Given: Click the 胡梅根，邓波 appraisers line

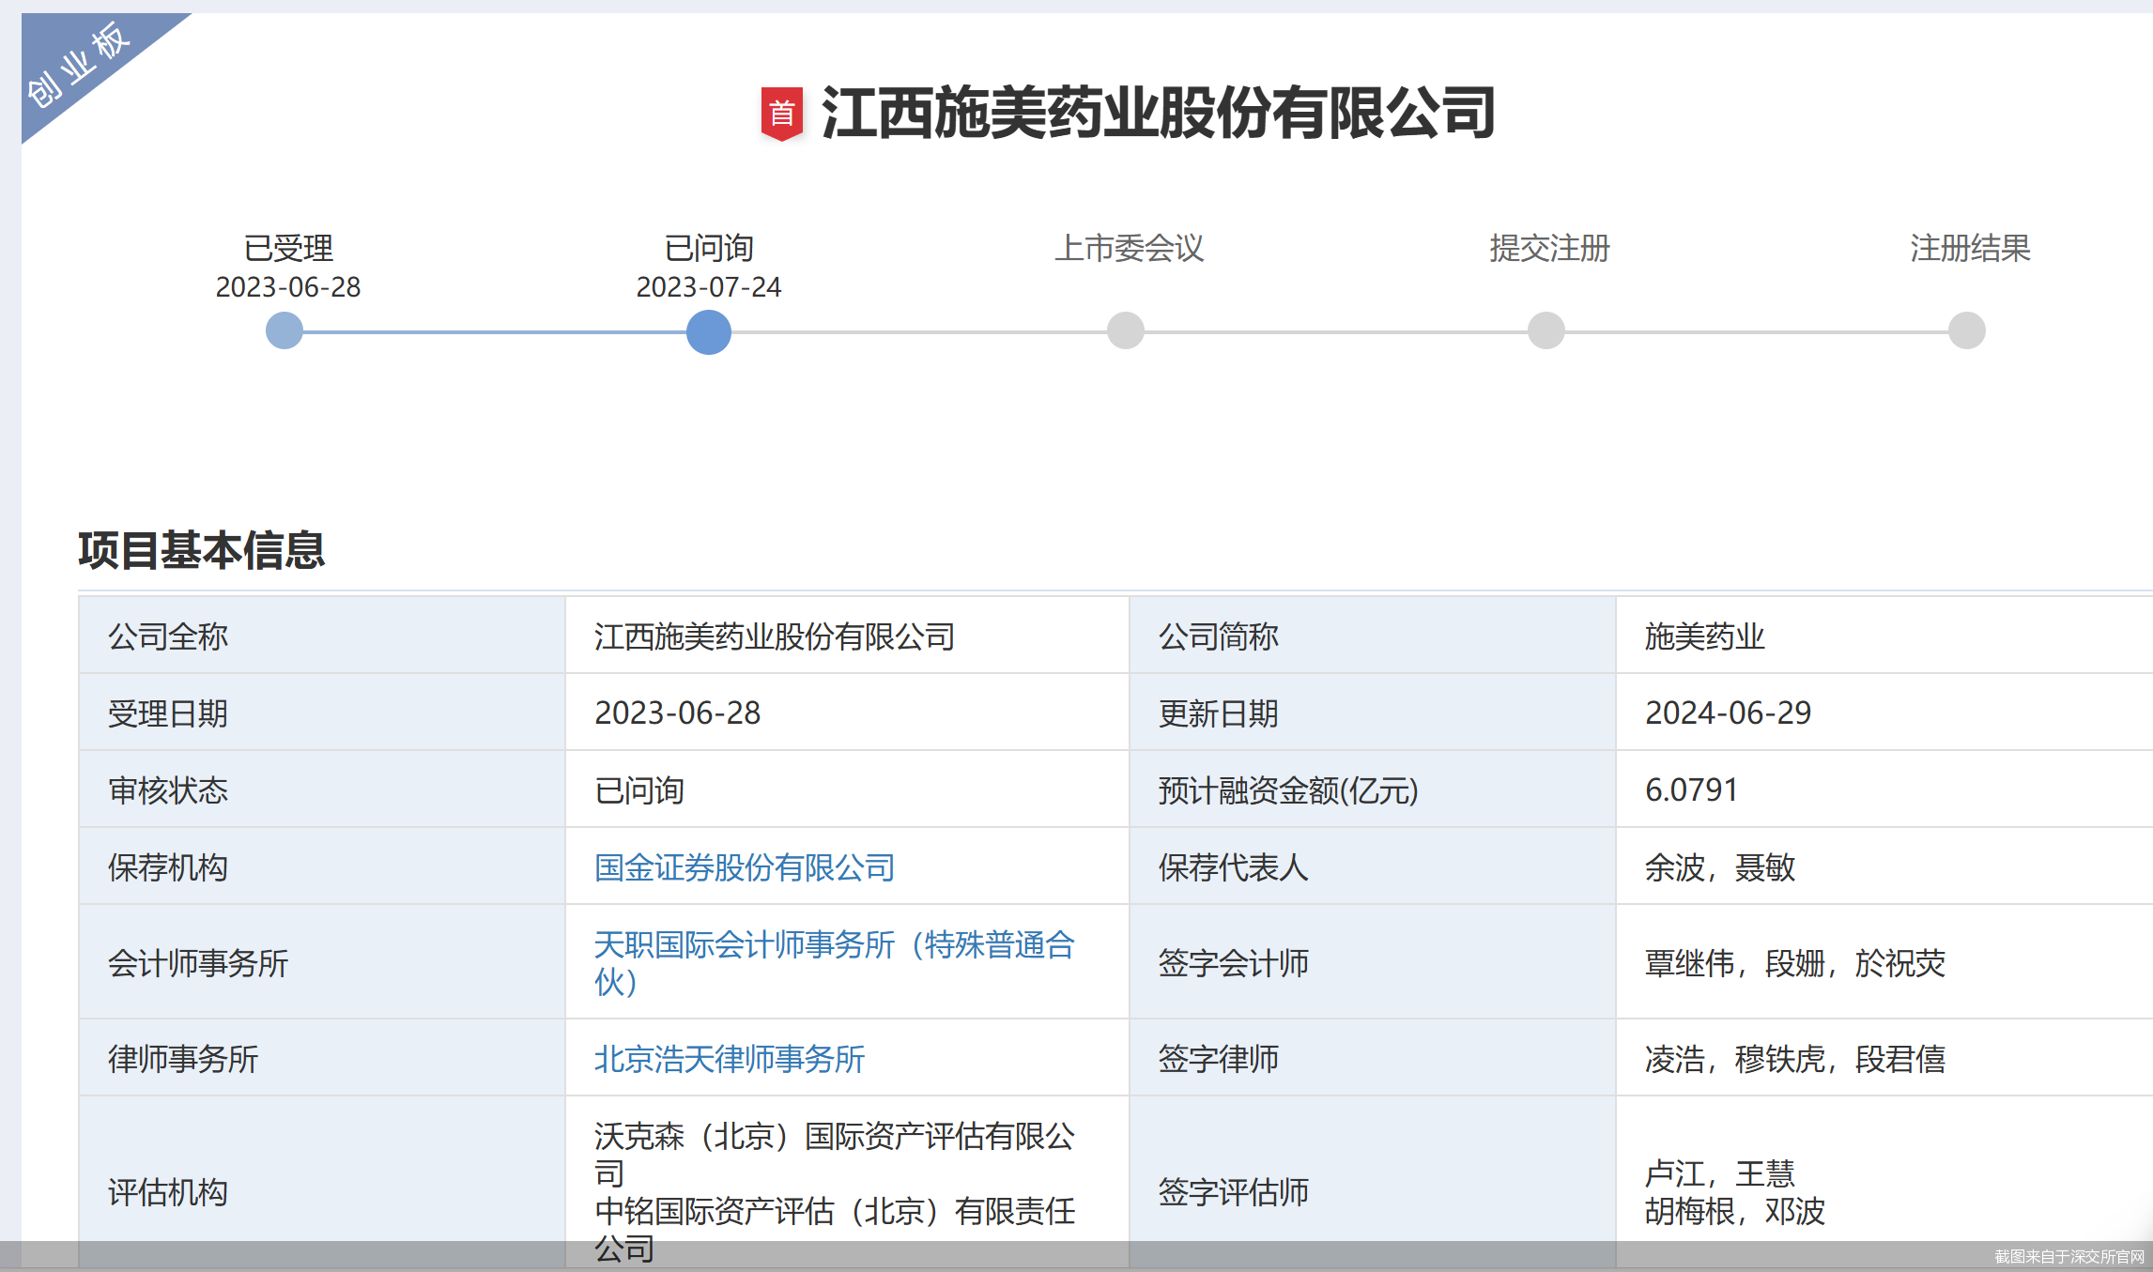Looking at the screenshot, I should point(1735,1211).
